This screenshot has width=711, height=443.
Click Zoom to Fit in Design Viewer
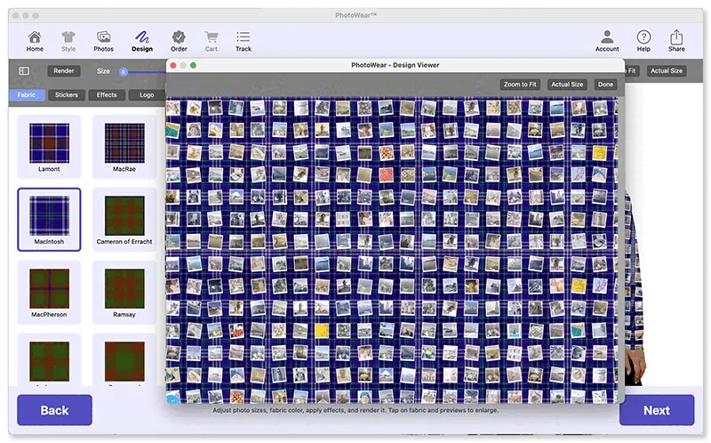click(520, 85)
